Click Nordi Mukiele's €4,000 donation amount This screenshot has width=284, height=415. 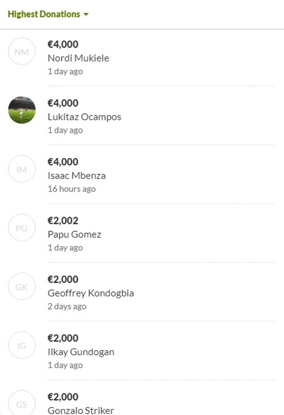point(63,44)
